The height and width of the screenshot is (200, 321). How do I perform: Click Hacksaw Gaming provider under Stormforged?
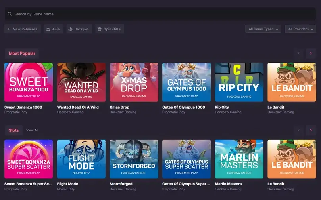tap(123, 189)
